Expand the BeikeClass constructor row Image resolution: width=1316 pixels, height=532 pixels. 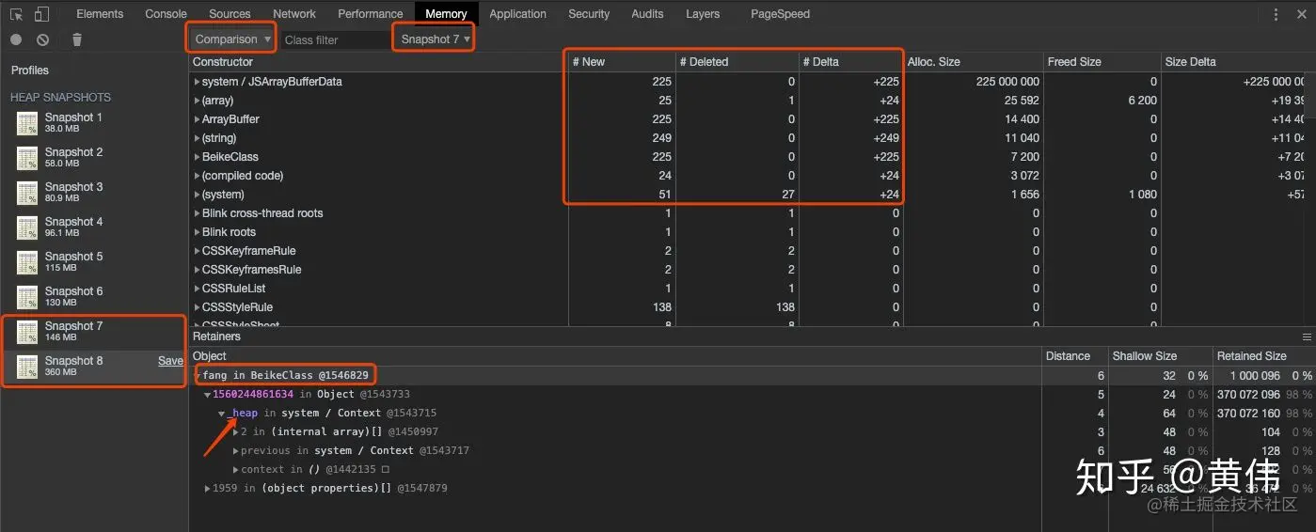(197, 157)
